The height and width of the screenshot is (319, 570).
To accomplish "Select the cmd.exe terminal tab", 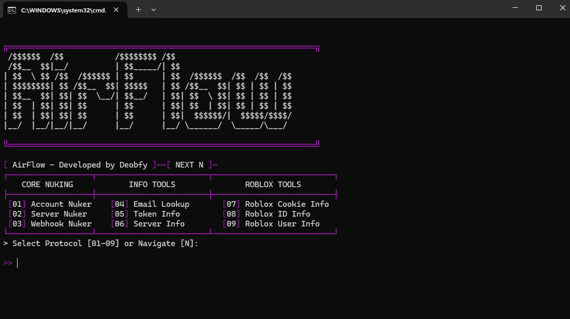I will 65,10.
